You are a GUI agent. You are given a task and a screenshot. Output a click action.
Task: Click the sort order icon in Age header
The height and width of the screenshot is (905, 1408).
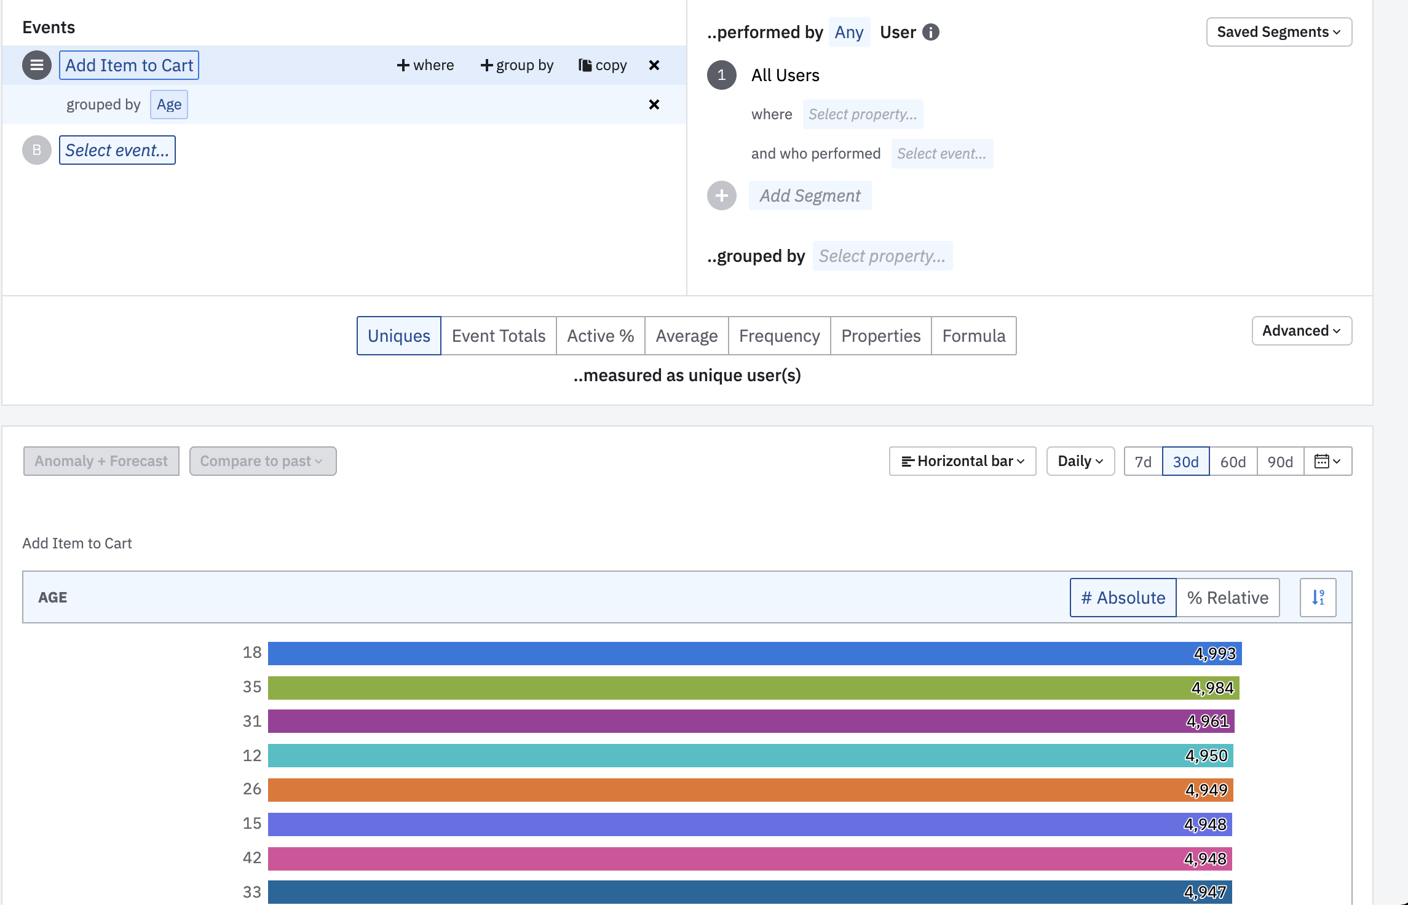click(x=1318, y=598)
